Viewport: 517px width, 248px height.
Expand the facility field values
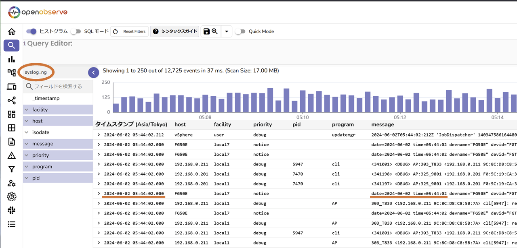tap(27, 110)
